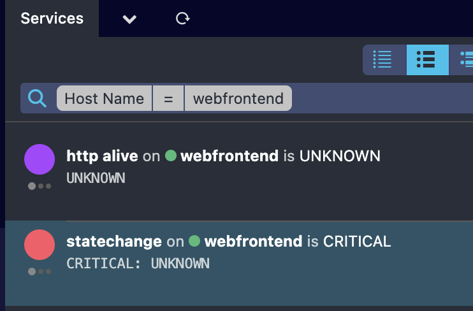Click webfrontend host in statechange row
Screen dimensions: 473x311
(254, 242)
